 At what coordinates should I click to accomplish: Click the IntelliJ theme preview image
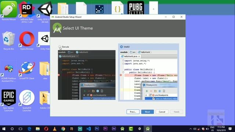(x=149, y=75)
